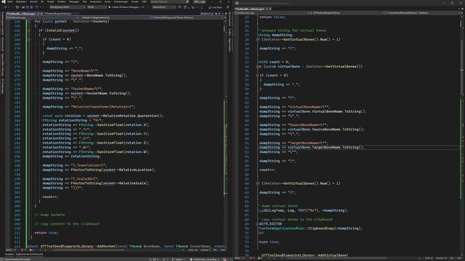Collapse the if (count > 0) block at line 36
Viewport: 465px width, 261px height.
[x=257, y=75]
